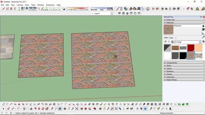Select the peach orange material swatch
The height and width of the screenshot is (115, 205).
pos(199,48)
